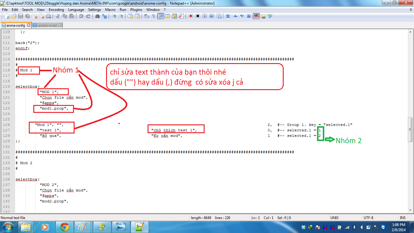Viewport: 414px width, 233px height.
Task: Open the folder-with-chain toolbar icon
Action: 263,16
